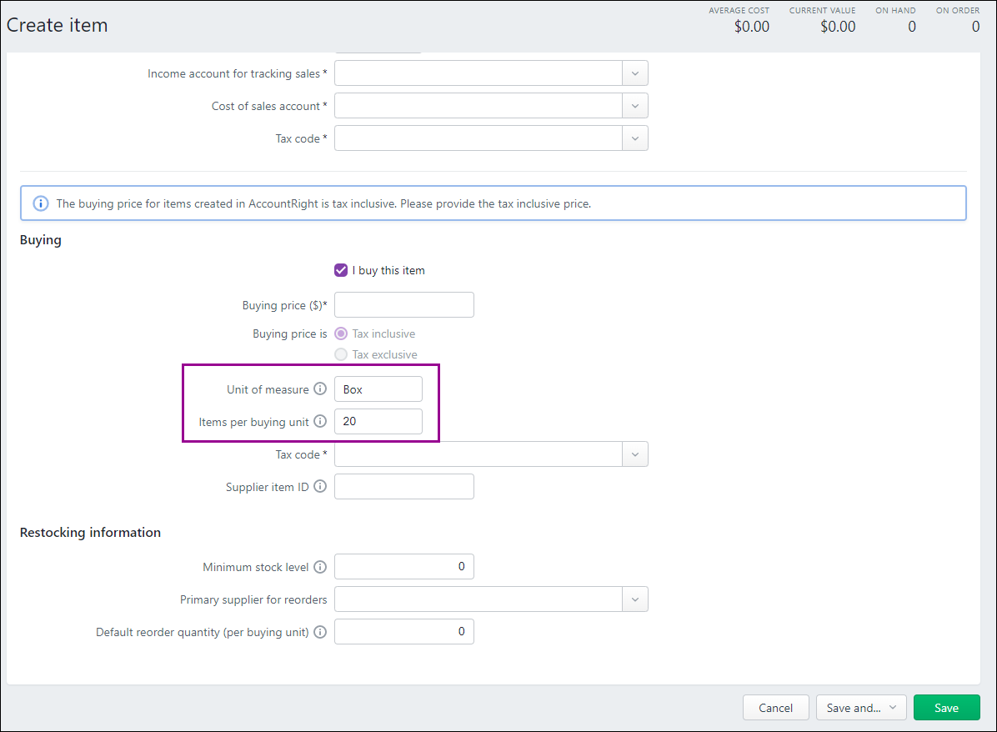Click the 'Buying price is' label
Screen dimensions: 997x732
[x=290, y=333]
